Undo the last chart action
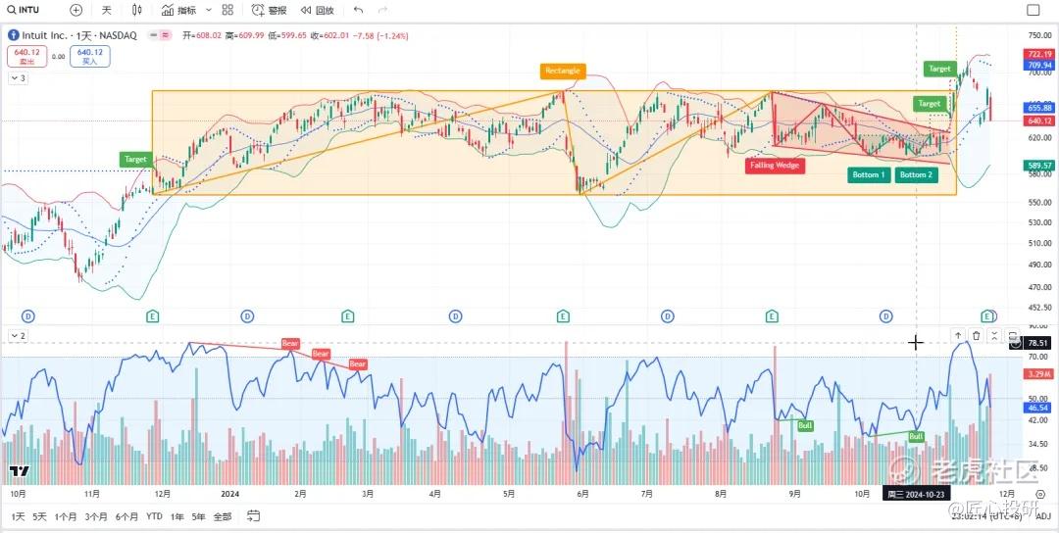 (359, 10)
